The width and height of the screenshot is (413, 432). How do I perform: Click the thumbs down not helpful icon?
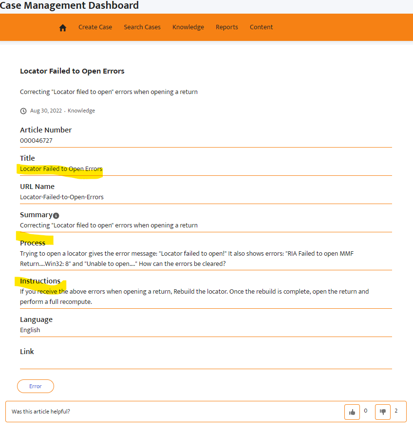(x=383, y=412)
